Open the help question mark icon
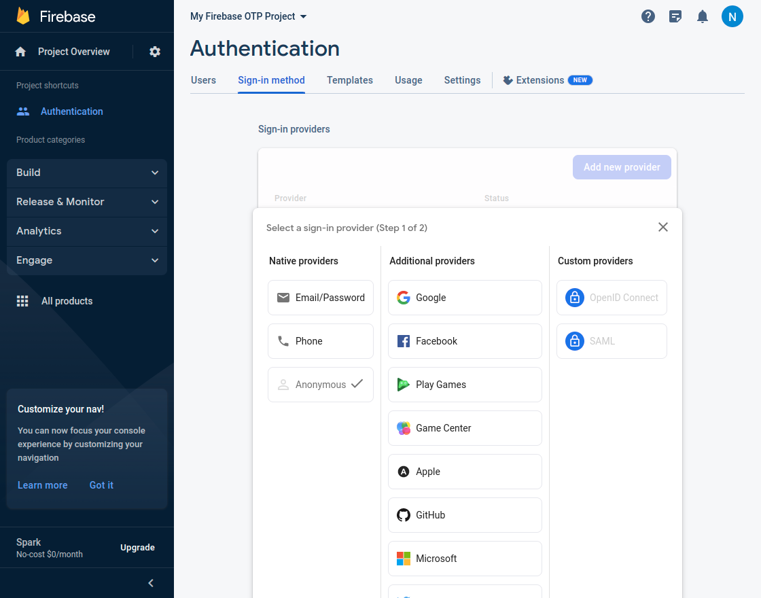 (648, 16)
